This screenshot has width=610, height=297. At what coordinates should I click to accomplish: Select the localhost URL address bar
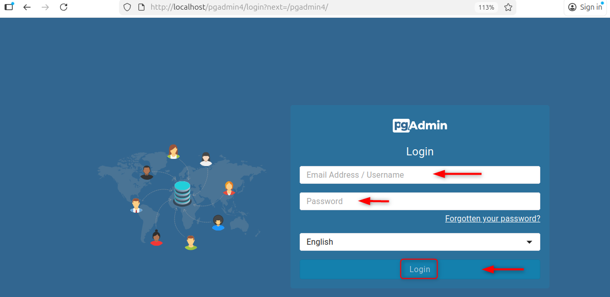[305, 7]
